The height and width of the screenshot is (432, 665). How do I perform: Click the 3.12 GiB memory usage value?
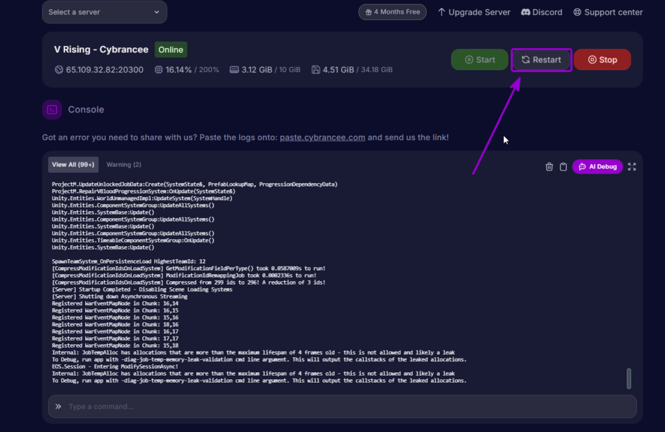pyautogui.click(x=257, y=70)
